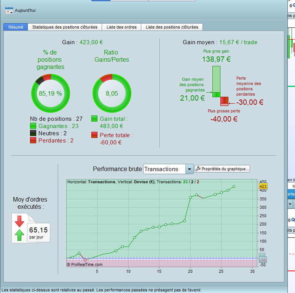The image size is (295, 293).
Task: Click the 423 yellow price label on chart
Action: coord(263,186)
